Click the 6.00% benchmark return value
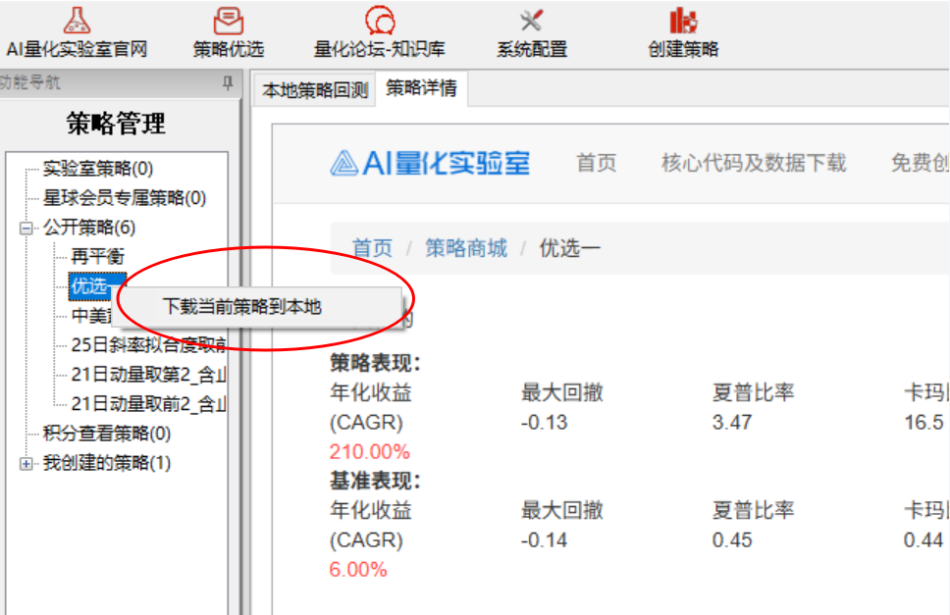The height and width of the screenshot is (615, 950). click(x=358, y=570)
